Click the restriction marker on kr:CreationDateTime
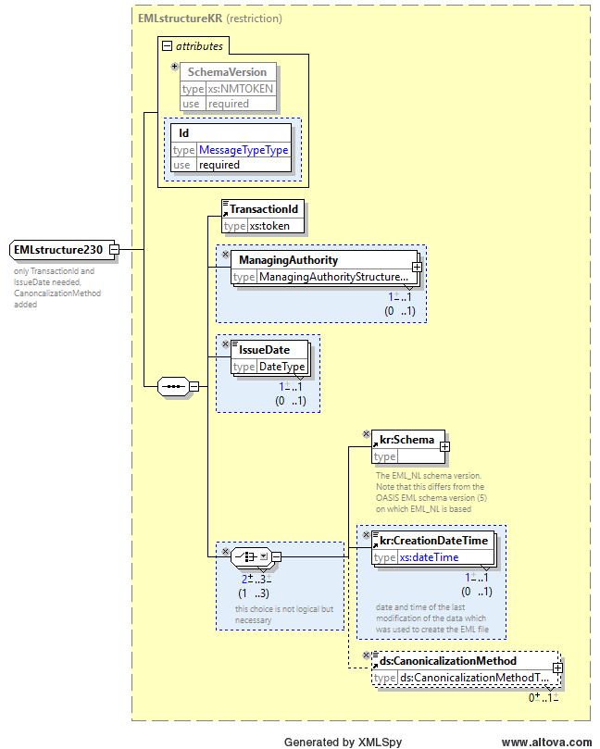 point(367,534)
